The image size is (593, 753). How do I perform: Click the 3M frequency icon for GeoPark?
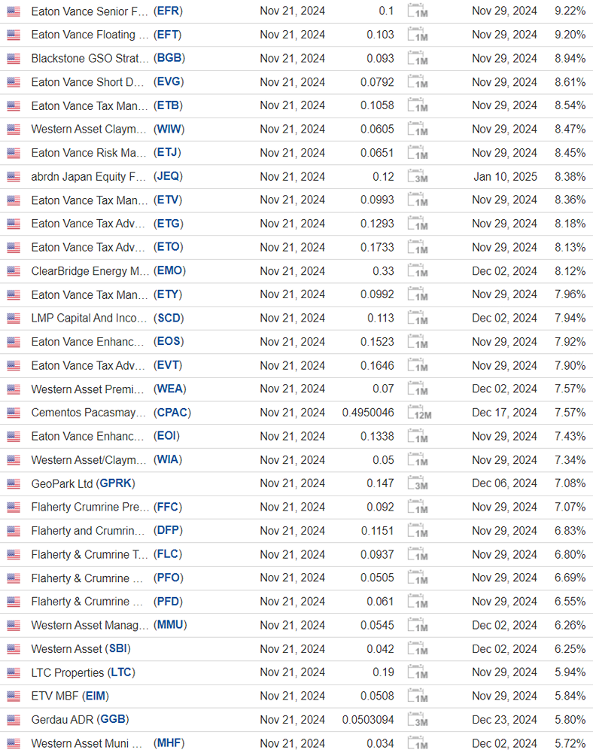click(x=417, y=483)
